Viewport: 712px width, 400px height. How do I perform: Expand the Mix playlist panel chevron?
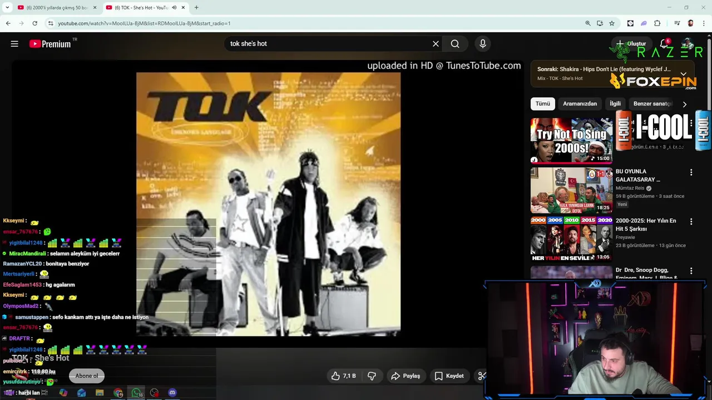point(683,74)
